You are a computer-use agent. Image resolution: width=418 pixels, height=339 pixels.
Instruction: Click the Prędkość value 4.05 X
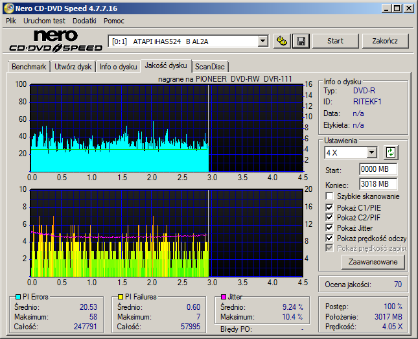click(x=392, y=327)
